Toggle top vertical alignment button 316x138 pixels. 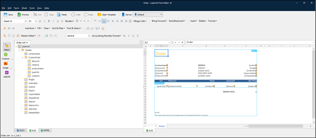coord(95,21)
